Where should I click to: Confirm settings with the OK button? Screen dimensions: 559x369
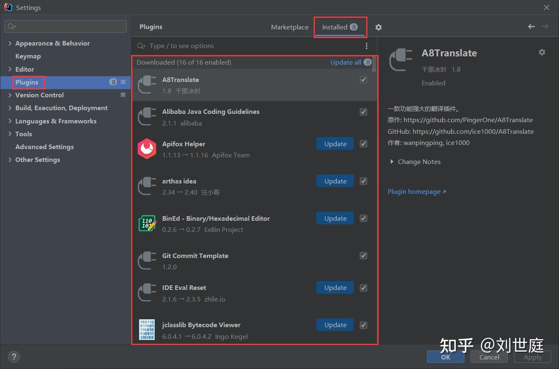pos(446,357)
